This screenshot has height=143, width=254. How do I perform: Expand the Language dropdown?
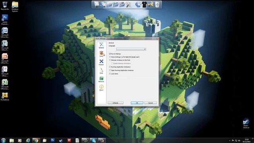coord(131,49)
